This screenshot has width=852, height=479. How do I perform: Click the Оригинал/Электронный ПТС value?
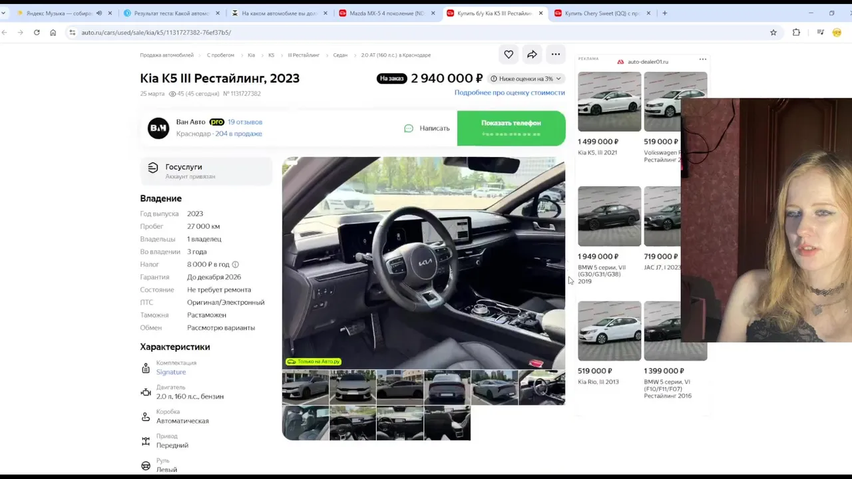226,303
